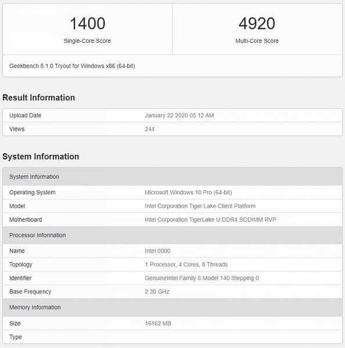Select the Intel 0000 processor name

[x=157, y=251]
